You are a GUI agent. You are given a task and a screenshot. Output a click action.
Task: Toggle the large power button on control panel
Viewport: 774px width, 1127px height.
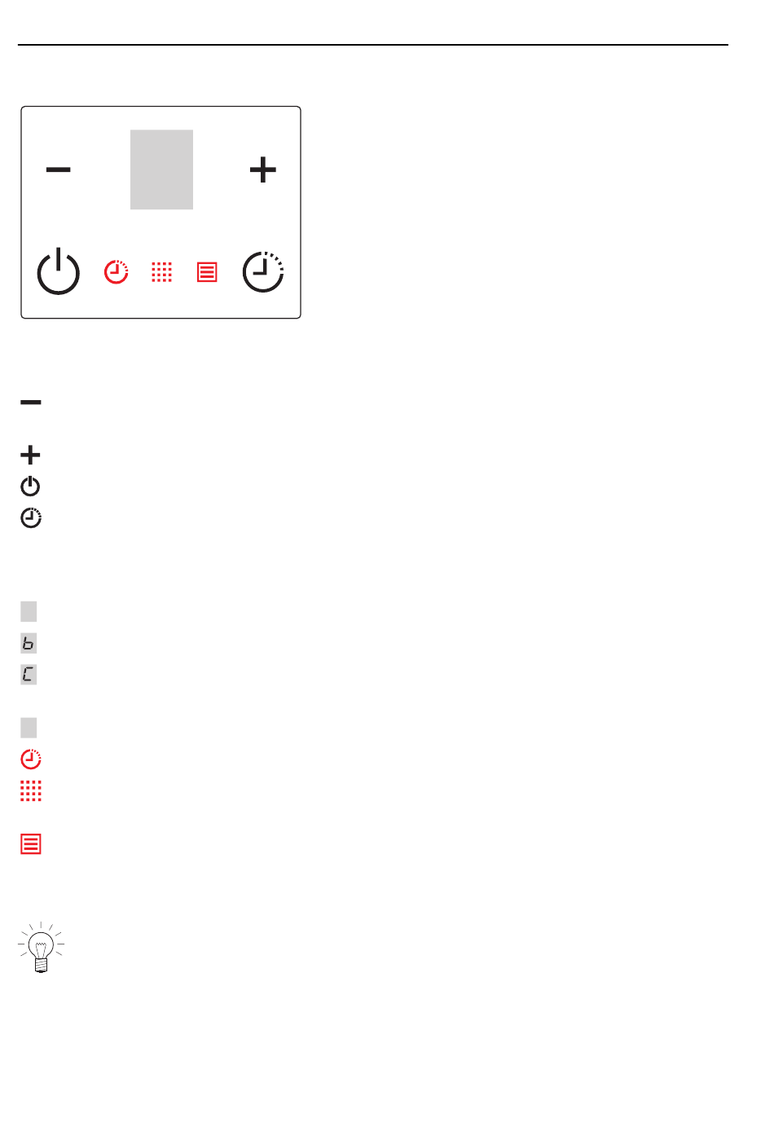click(59, 271)
